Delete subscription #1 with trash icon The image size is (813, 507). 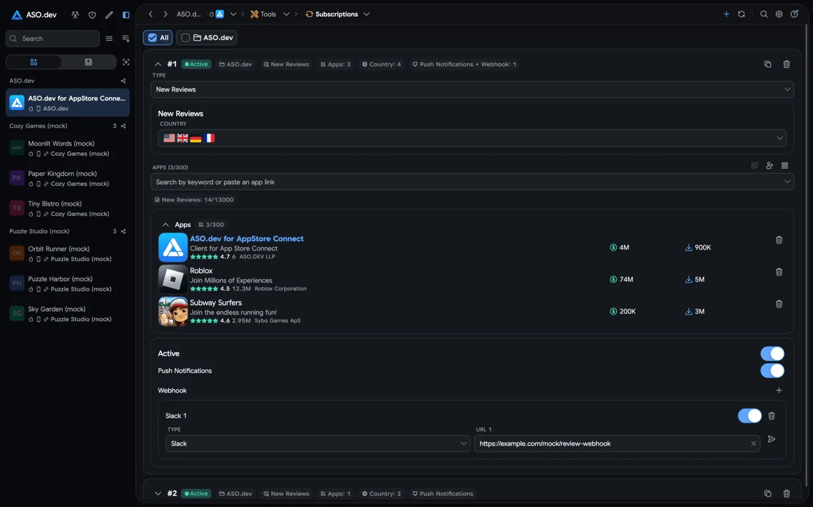tap(786, 64)
